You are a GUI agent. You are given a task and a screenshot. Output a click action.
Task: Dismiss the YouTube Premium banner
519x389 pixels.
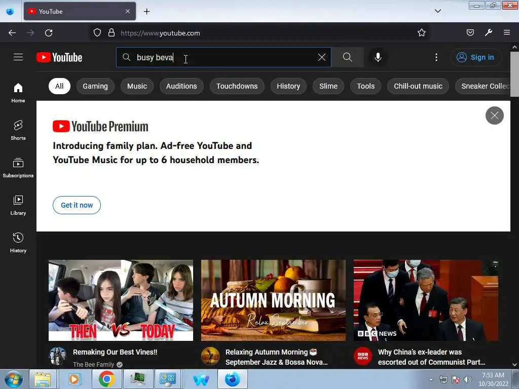pyautogui.click(x=495, y=115)
